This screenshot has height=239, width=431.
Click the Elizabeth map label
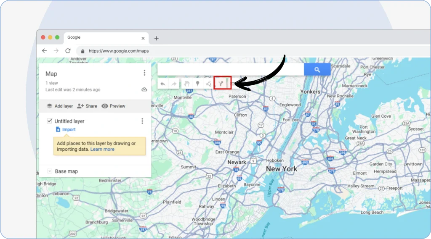pos(227,186)
